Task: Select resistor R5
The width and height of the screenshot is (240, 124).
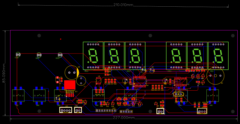Action: pyautogui.click(x=107, y=68)
